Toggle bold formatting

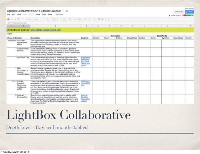[x=54, y=19]
